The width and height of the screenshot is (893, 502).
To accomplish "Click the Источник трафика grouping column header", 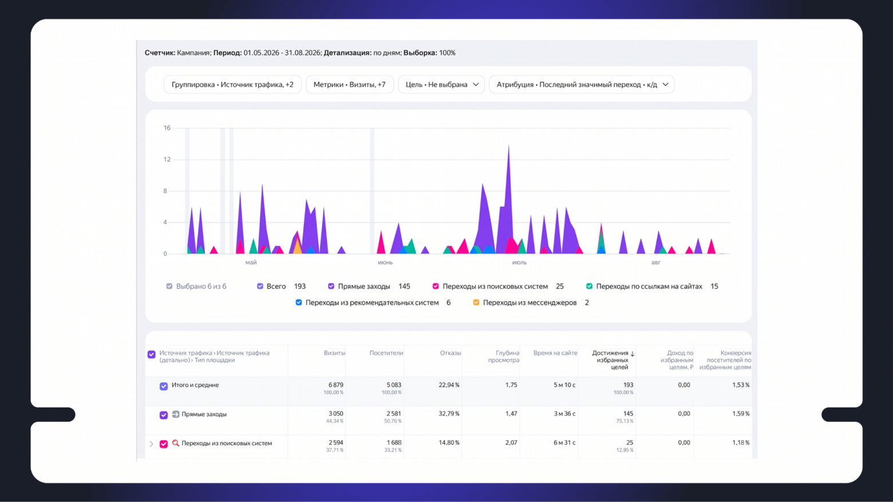I will [214, 357].
